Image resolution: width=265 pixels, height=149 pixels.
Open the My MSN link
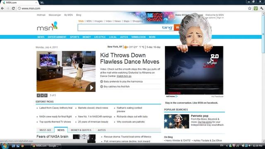tap(68, 15)
